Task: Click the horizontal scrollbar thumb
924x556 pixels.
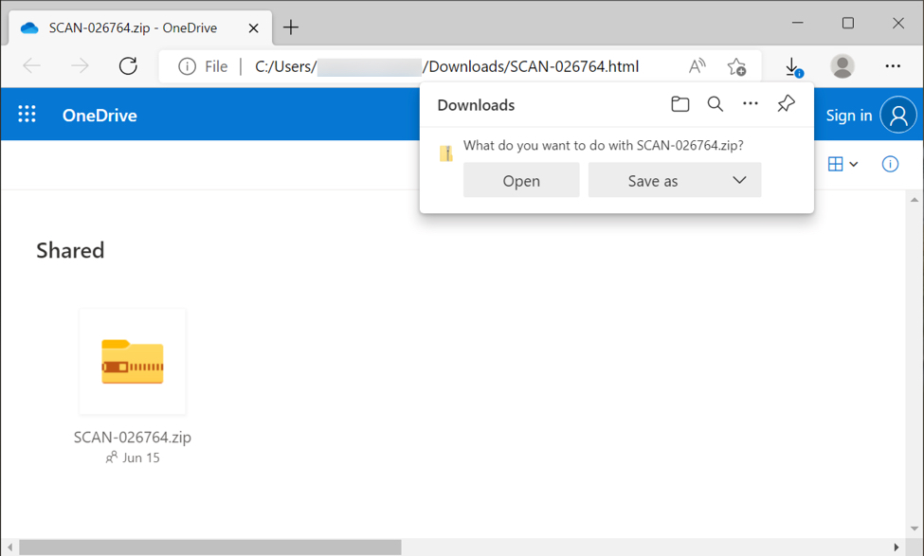Action: coord(208,547)
